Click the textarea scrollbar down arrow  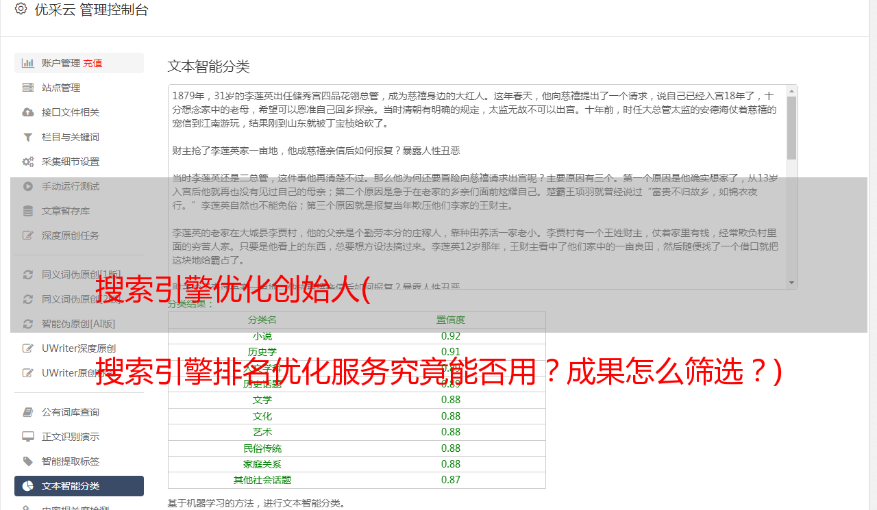(x=791, y=282)
